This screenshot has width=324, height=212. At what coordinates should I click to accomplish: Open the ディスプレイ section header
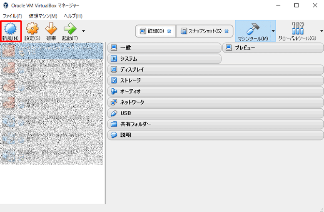point(216,70)
